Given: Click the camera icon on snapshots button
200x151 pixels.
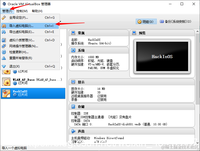Looking at the screenshot, I should (162, 22).
